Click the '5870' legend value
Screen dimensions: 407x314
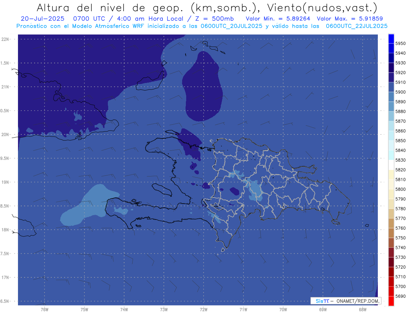[x=401, y=121]
